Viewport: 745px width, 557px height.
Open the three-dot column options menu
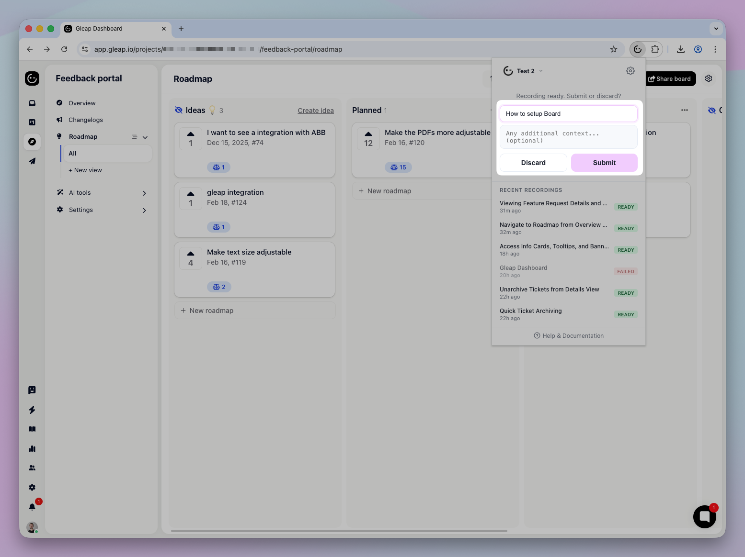(685, 110)
